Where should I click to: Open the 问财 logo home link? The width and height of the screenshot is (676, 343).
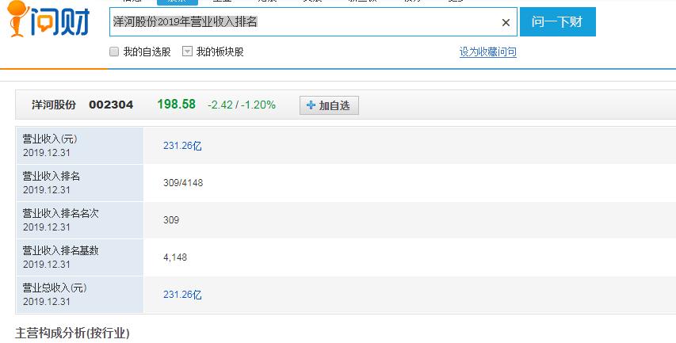[x=48, y=19]
